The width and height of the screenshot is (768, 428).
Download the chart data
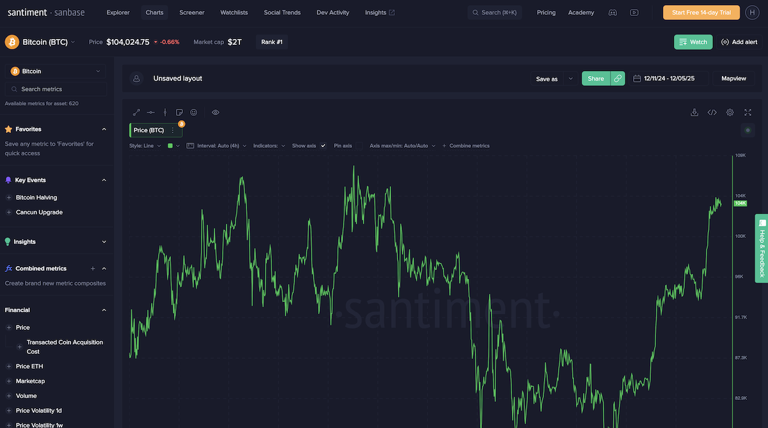click(694, 113)
